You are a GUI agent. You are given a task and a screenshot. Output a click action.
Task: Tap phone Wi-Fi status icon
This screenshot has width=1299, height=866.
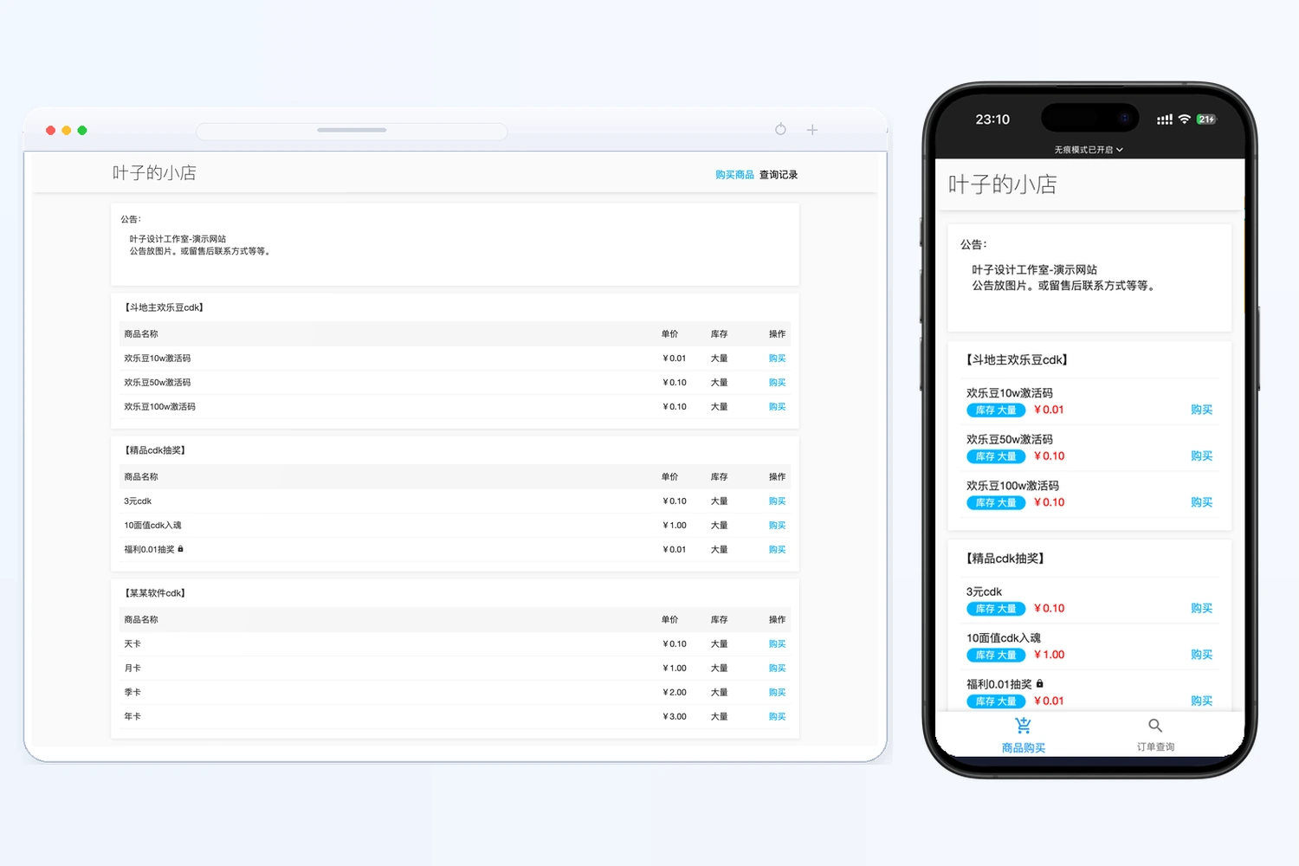coord(1184,120)
